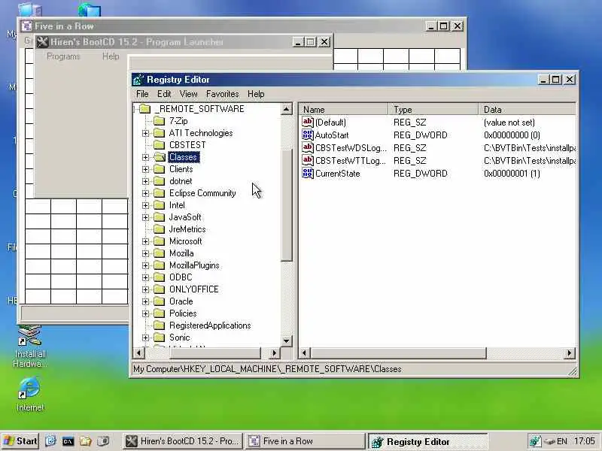Click the values pane horizontal scrollbar thumb
Viewport: 602px width, 451px height.
coord(398,353)
